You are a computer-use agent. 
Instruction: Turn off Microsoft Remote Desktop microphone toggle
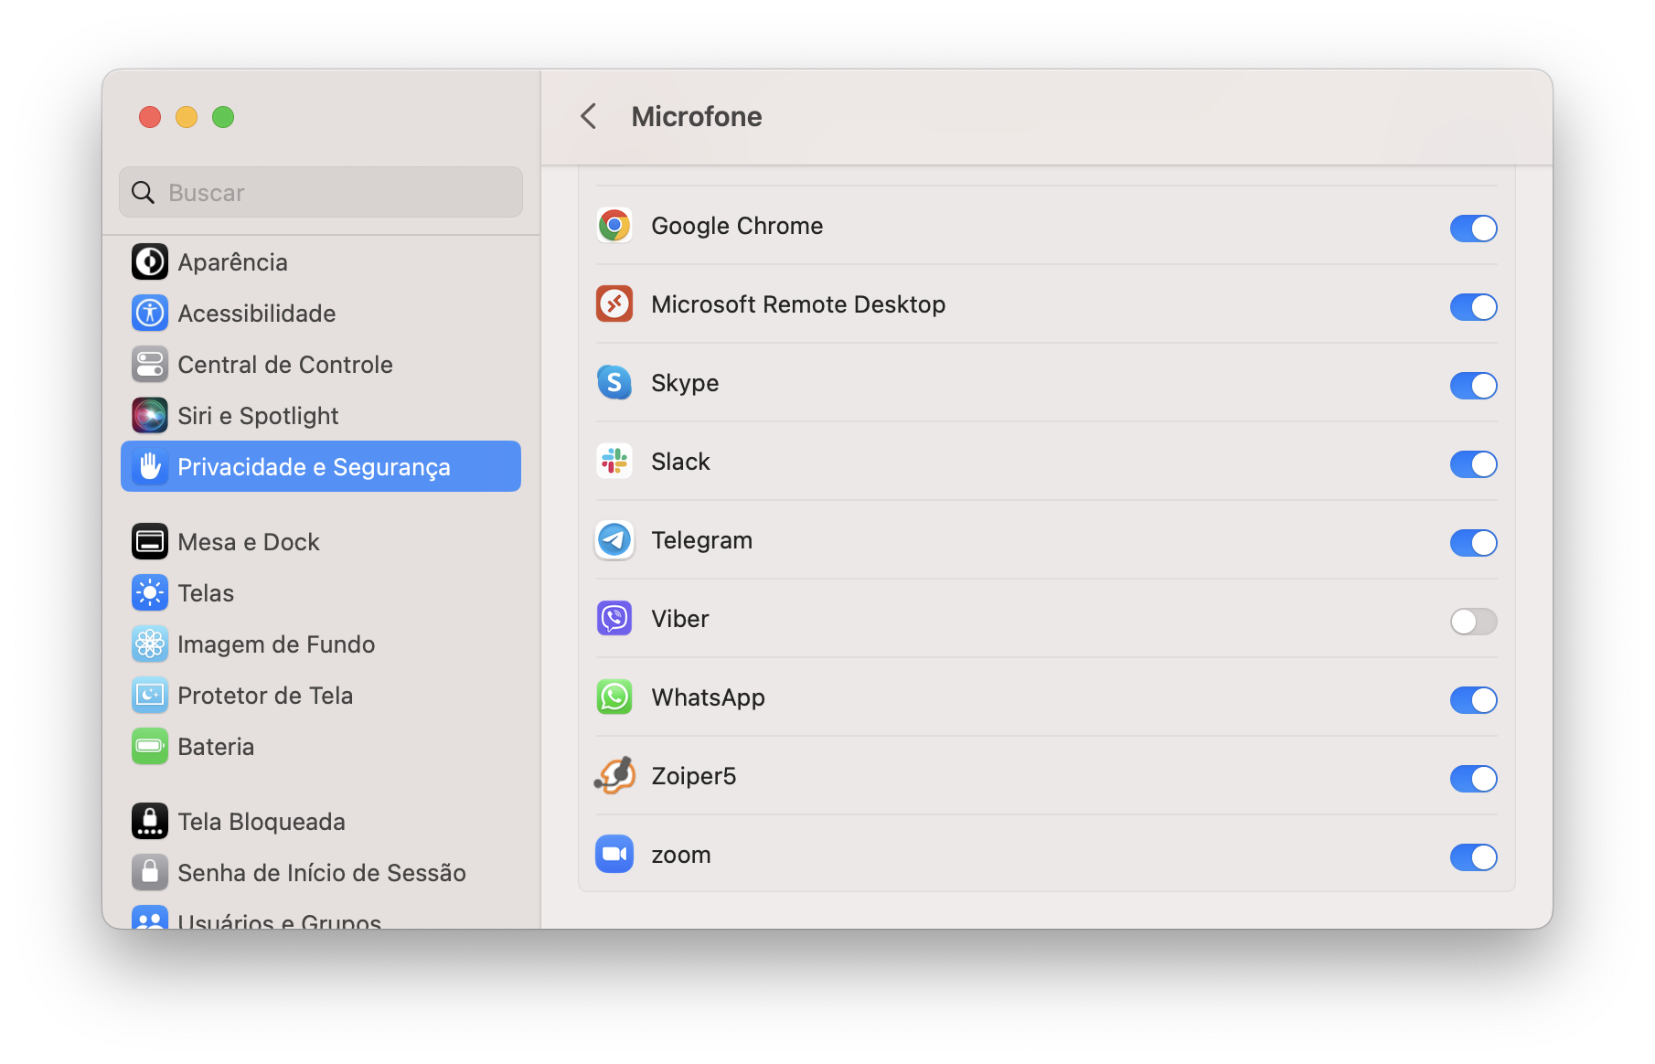[1473, 307]
